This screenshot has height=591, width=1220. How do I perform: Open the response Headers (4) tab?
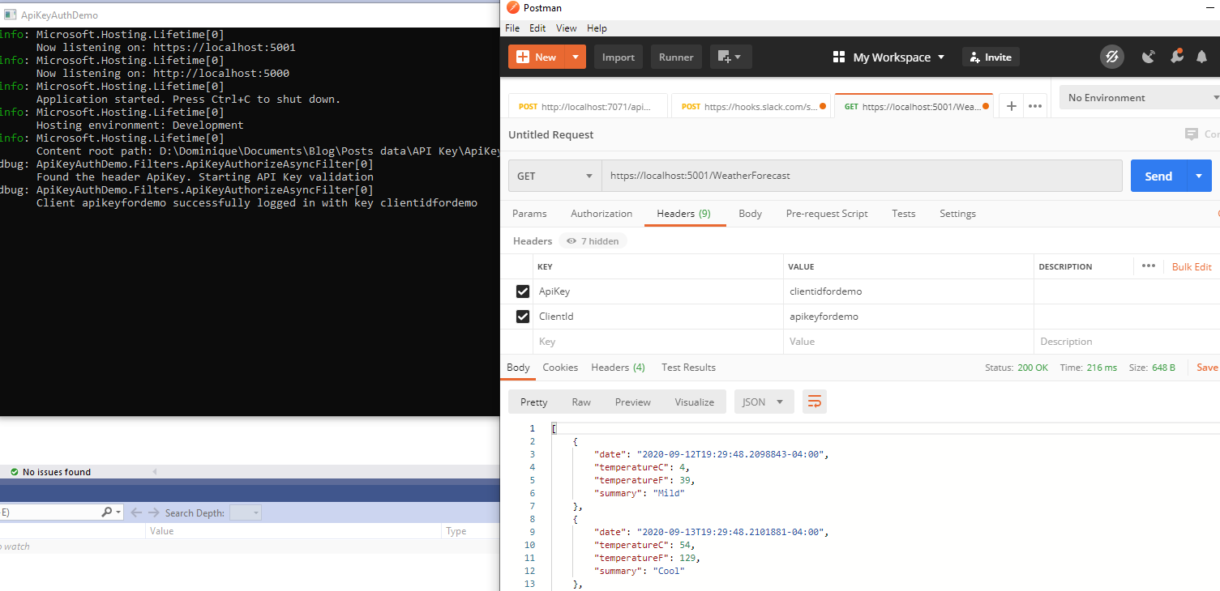point(618,368)
